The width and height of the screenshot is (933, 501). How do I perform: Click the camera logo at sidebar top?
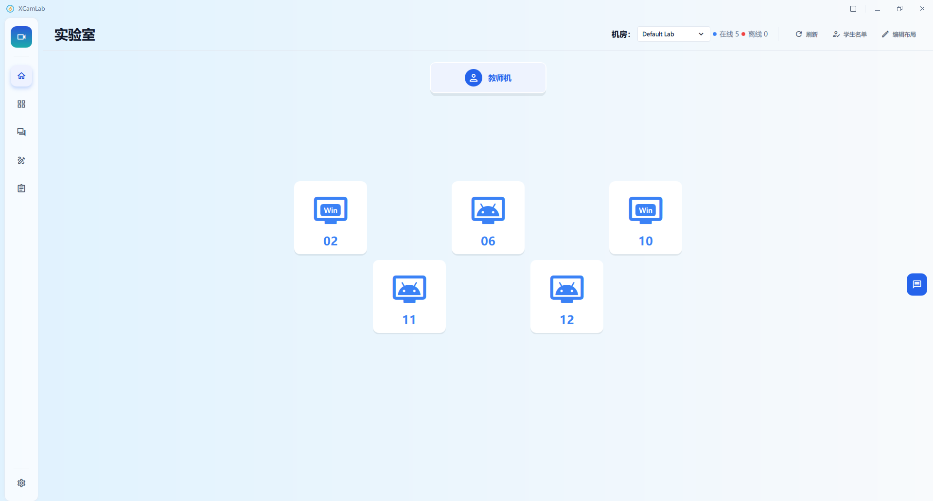21,37
